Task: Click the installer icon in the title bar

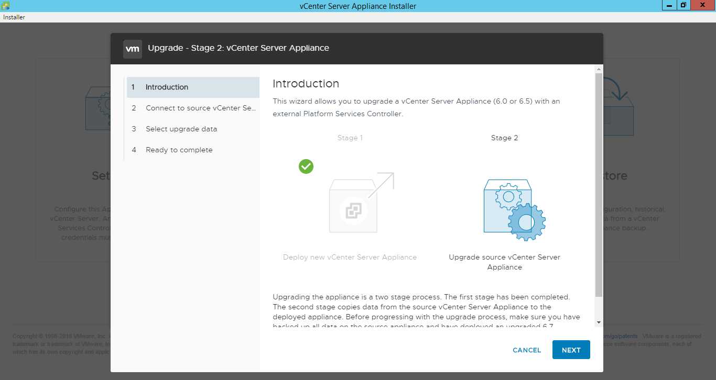Action: click(x=5, y=5)
